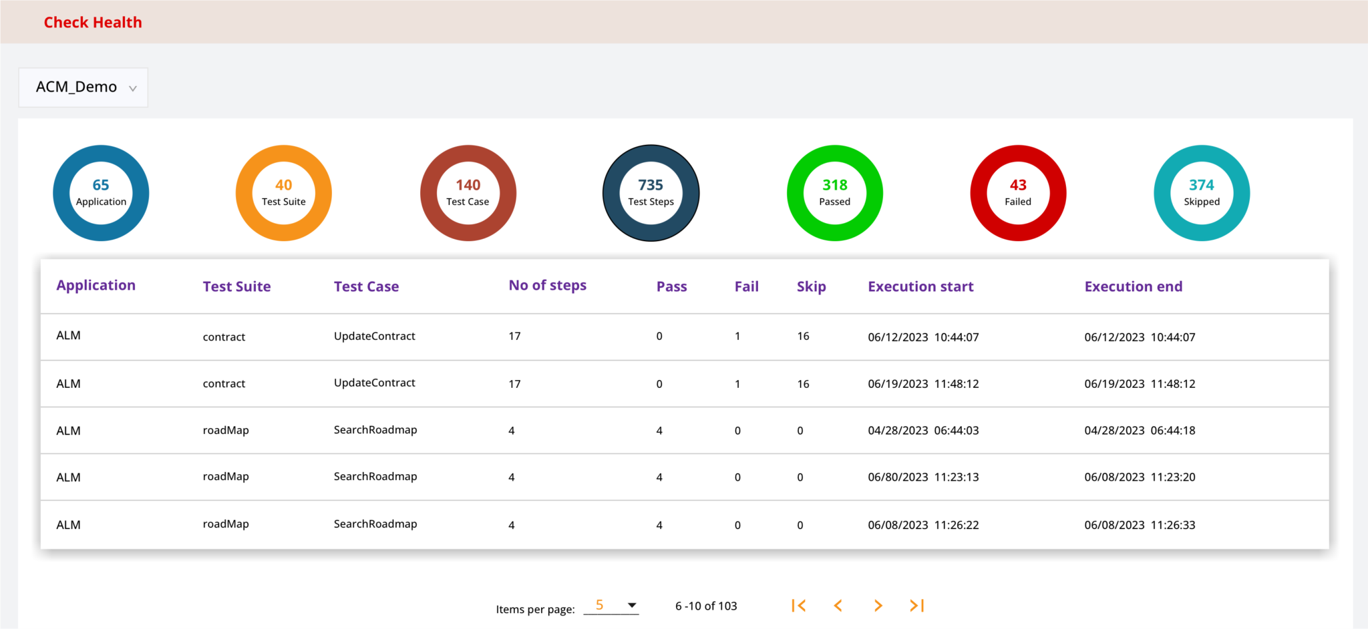Select the teal Skipped count ring
The width and height of the screenshot is (1368, 629).
coord(1202,193)
